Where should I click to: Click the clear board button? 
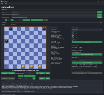pos(87,42)
